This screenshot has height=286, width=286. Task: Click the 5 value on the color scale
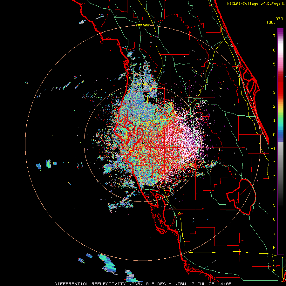click(274, 64)
